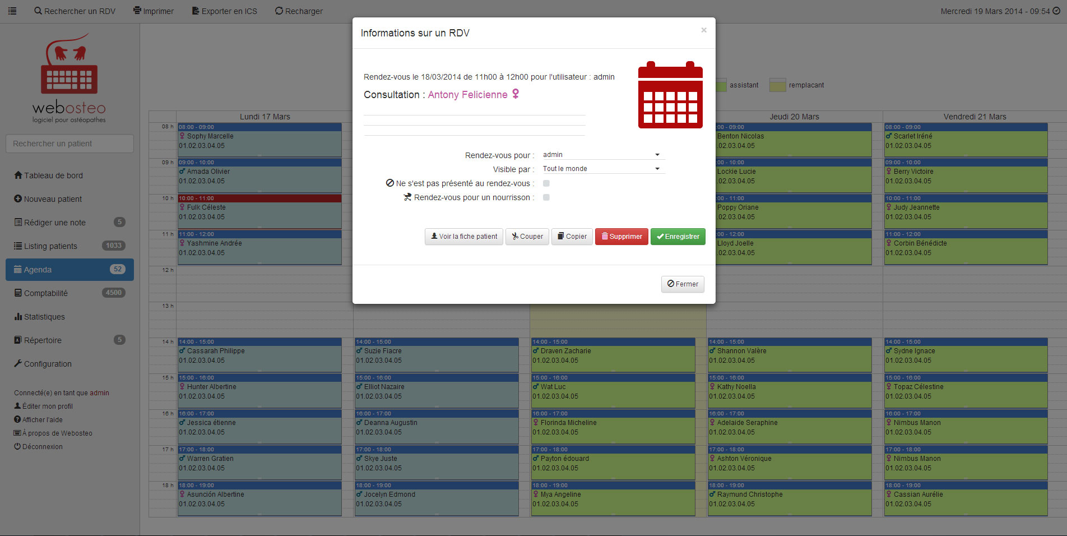This screenshot has width=1067, height=536.
Task: Open Scarlet Iréné 08:00 Friday appointment
Action: pos(966,140)
